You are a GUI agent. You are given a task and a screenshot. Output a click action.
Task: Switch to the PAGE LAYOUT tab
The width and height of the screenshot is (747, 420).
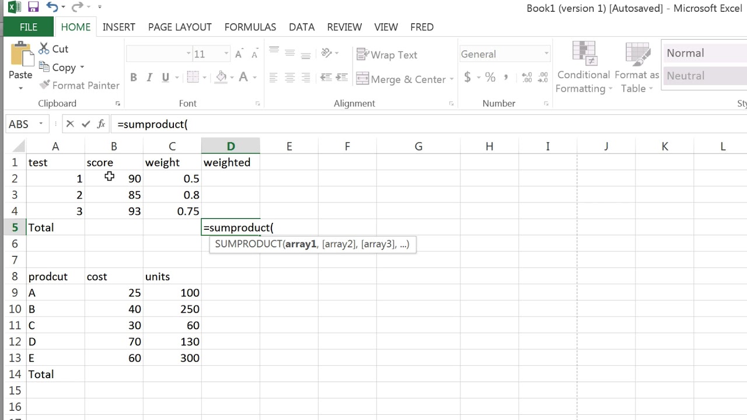pyautogui.click(x=180, y=27)
